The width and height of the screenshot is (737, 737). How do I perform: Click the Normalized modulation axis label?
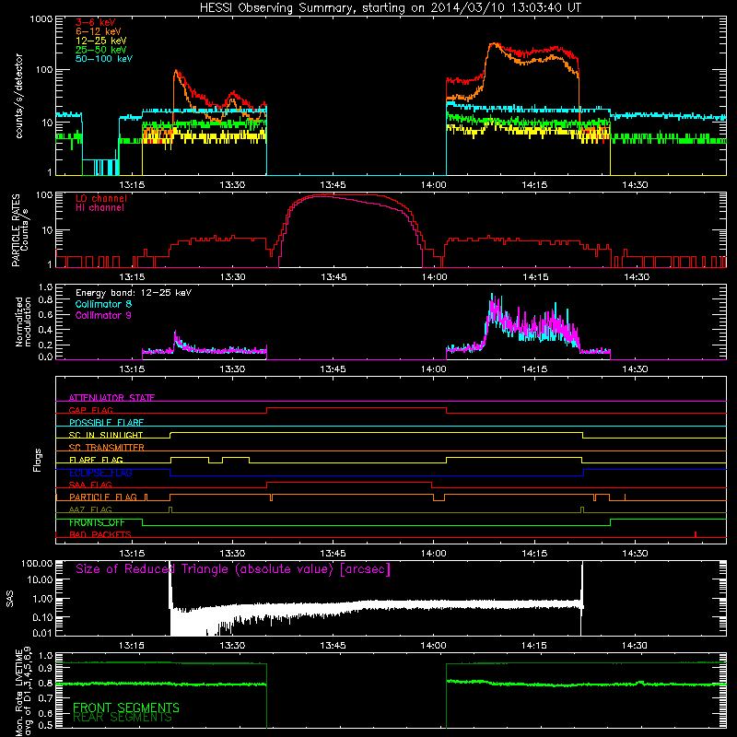(x=24, y=322)
